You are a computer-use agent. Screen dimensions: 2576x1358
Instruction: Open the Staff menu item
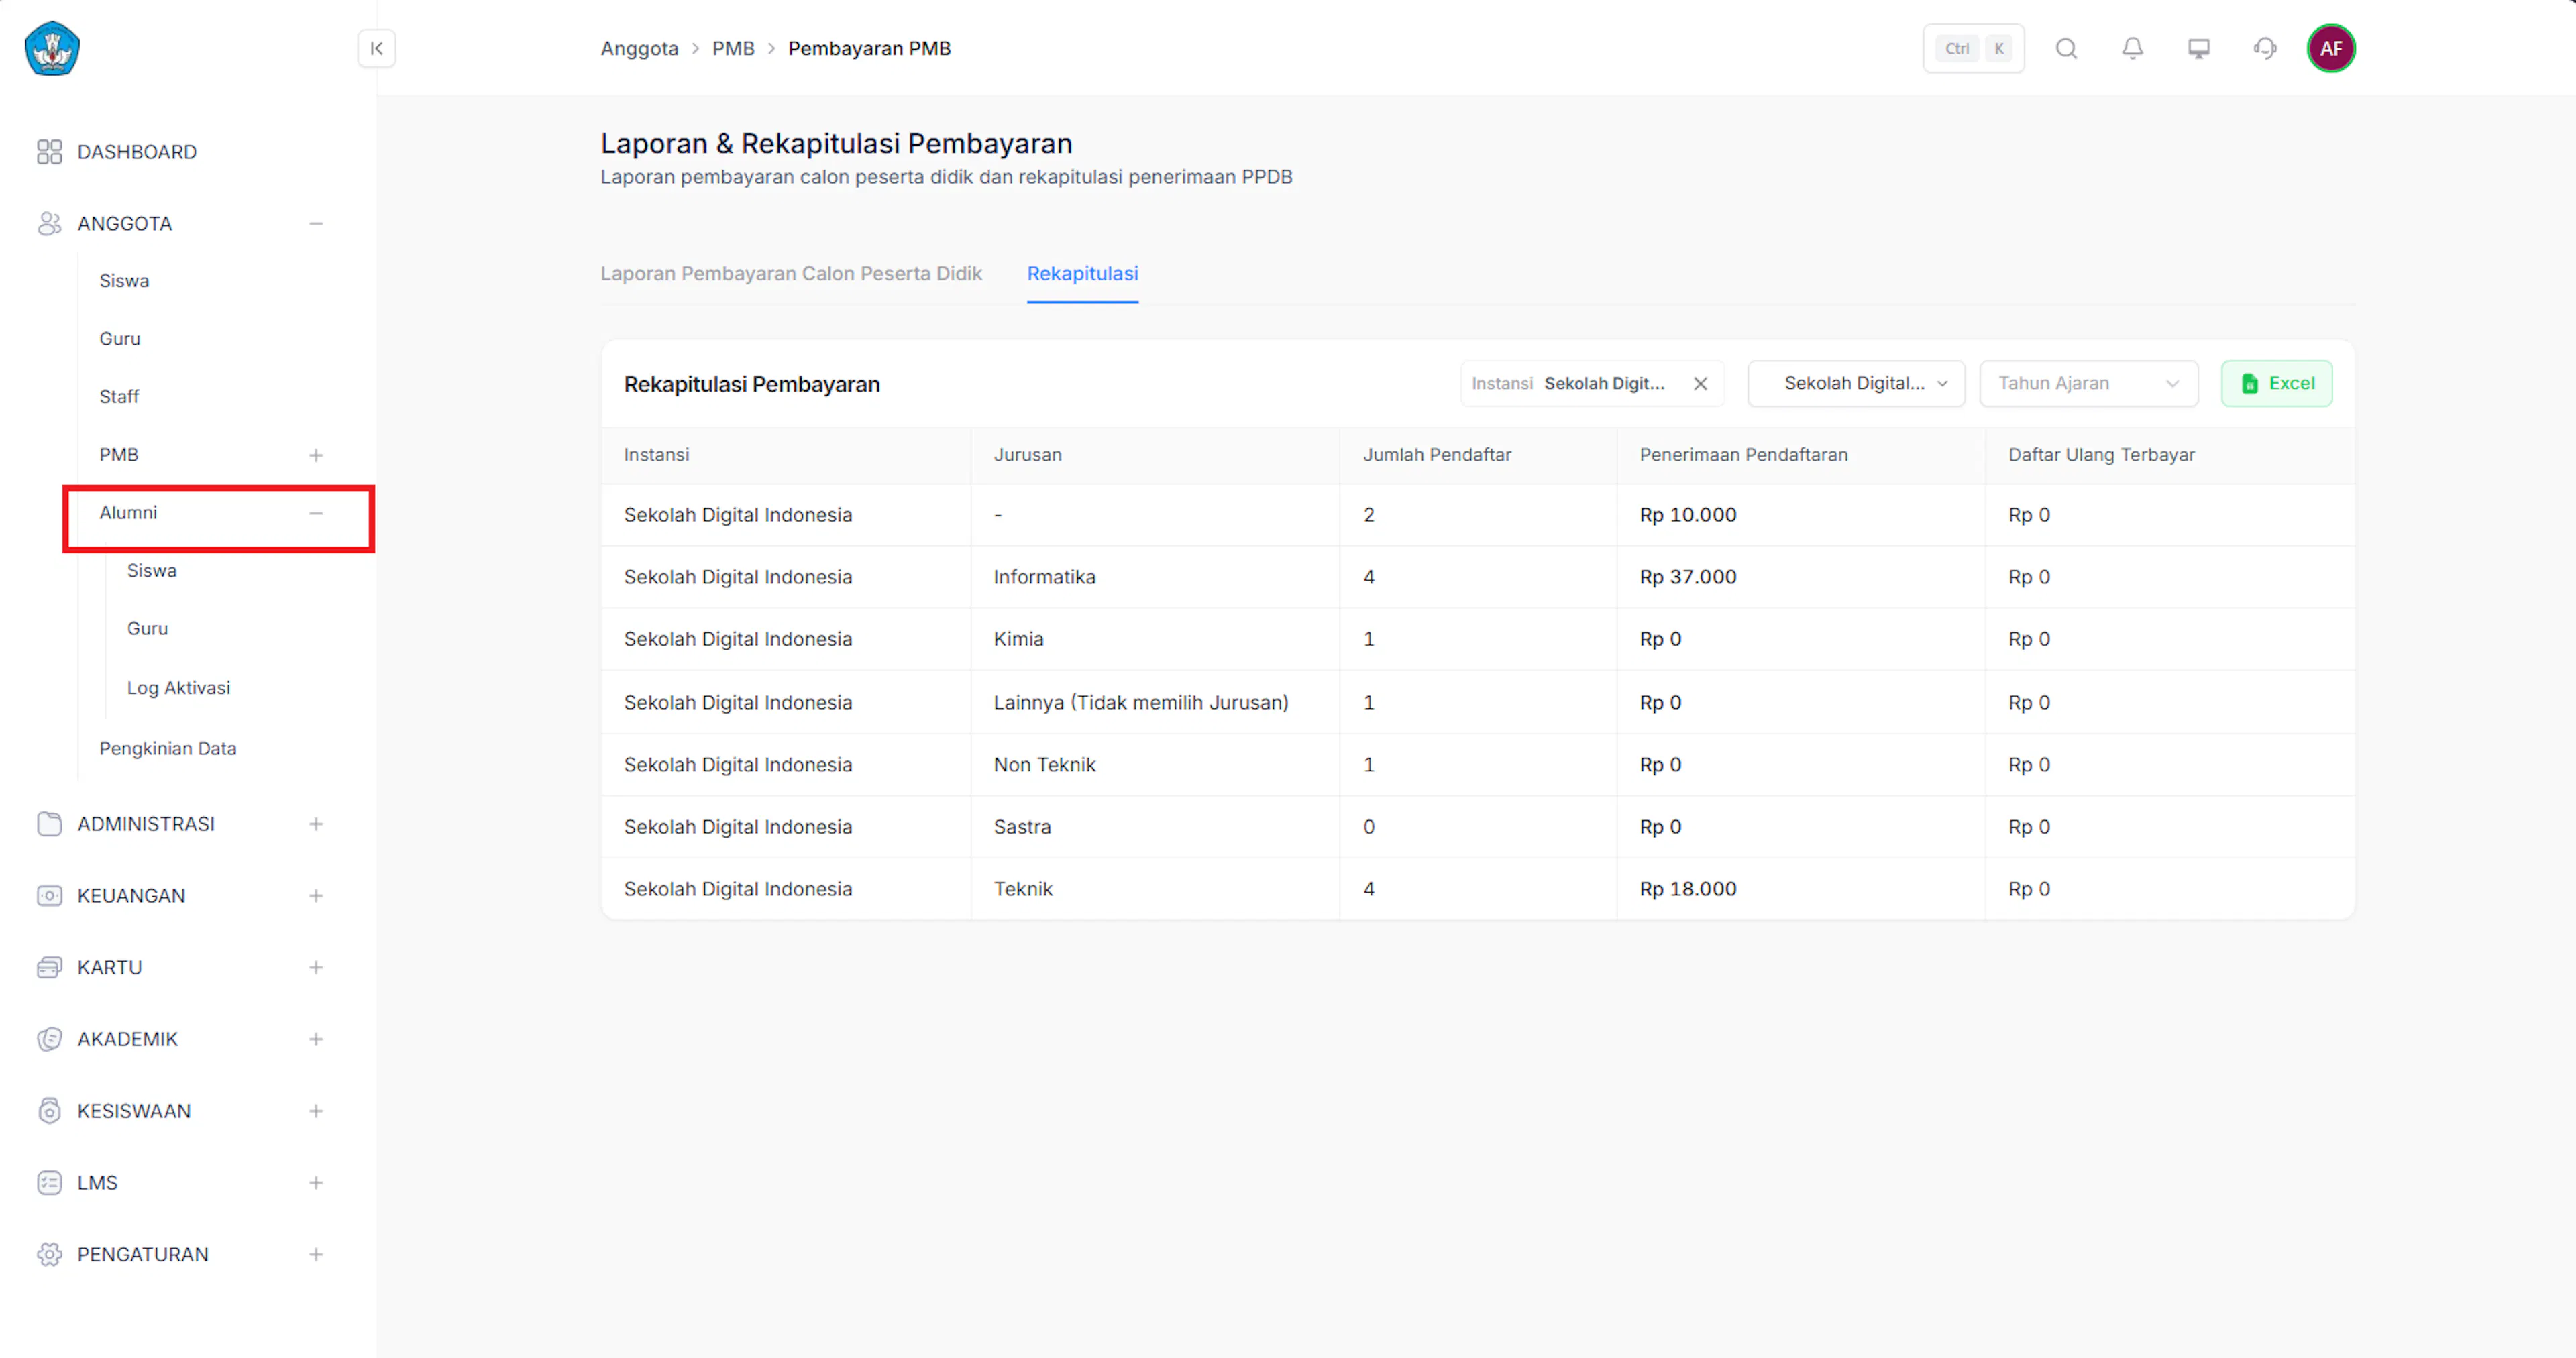pyautogui.click(x=119, y=397)
